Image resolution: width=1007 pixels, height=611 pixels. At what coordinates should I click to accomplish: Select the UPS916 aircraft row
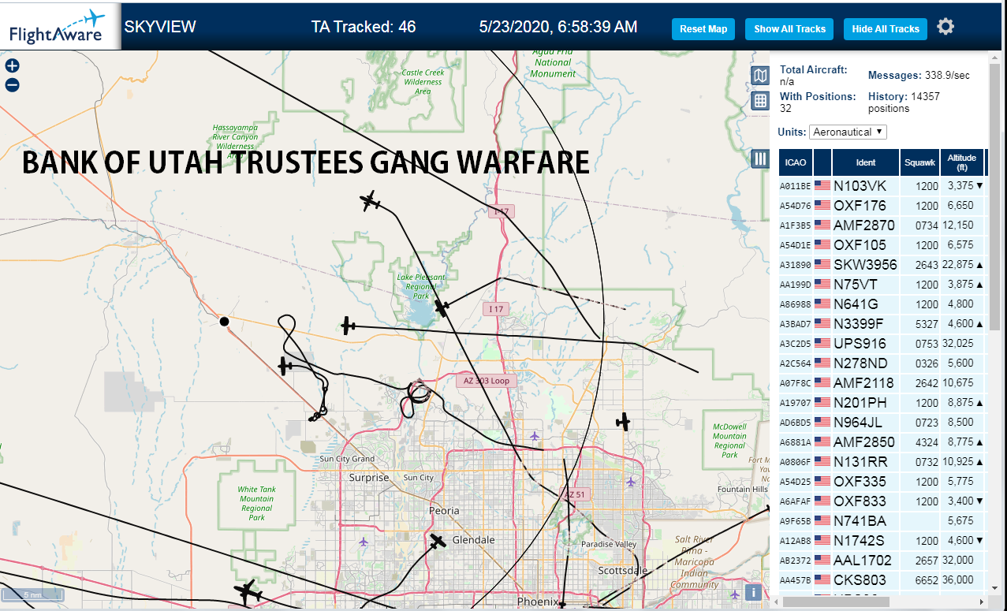point(882,344)
